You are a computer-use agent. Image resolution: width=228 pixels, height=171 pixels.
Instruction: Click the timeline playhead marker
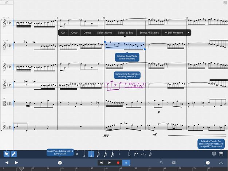click(x=21, y=169)
